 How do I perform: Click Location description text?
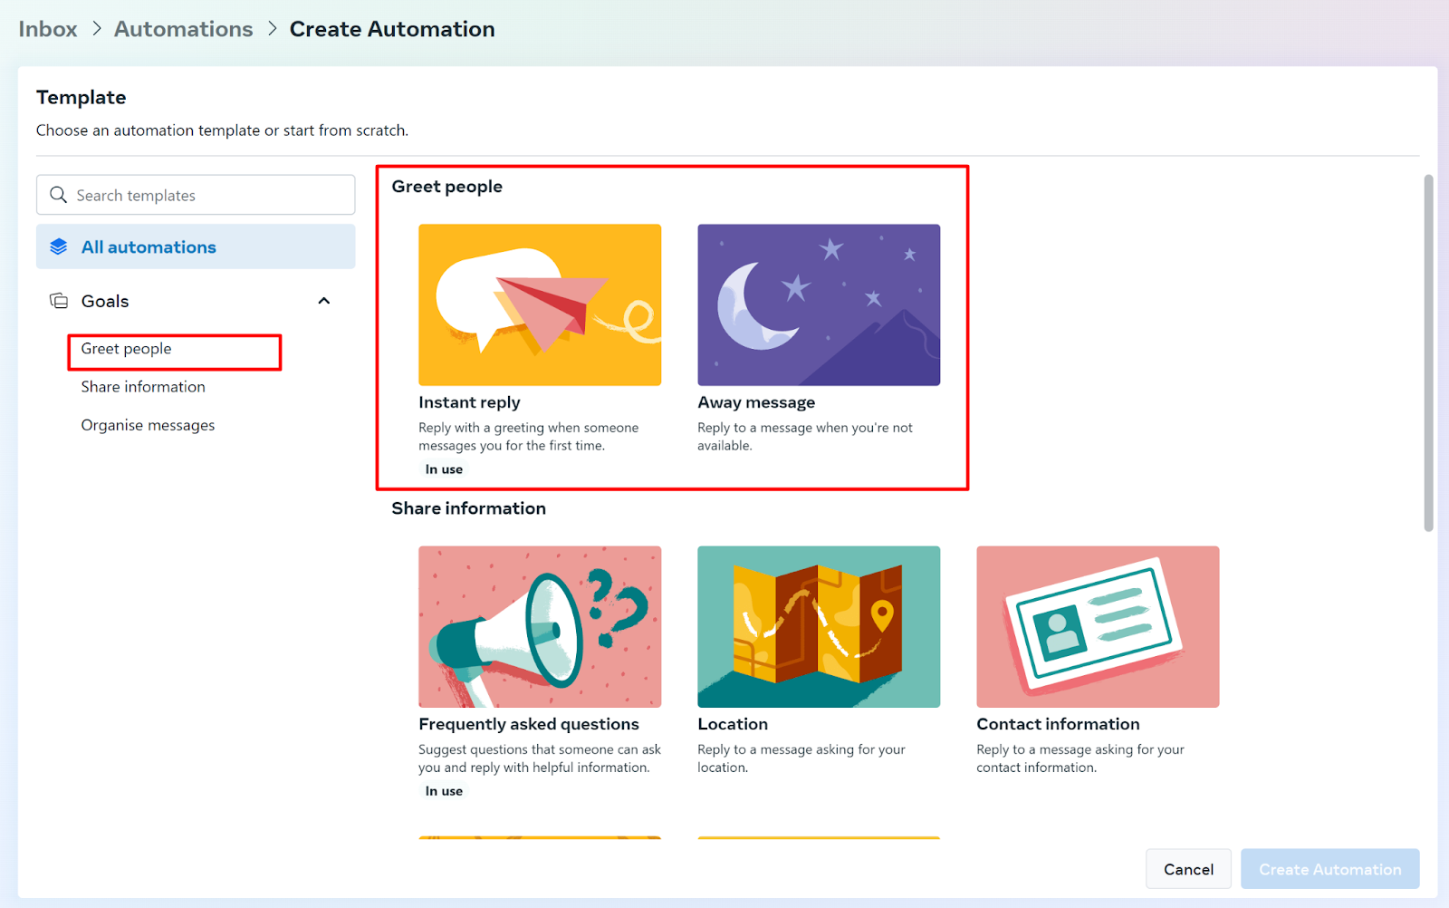click(801, 758)
